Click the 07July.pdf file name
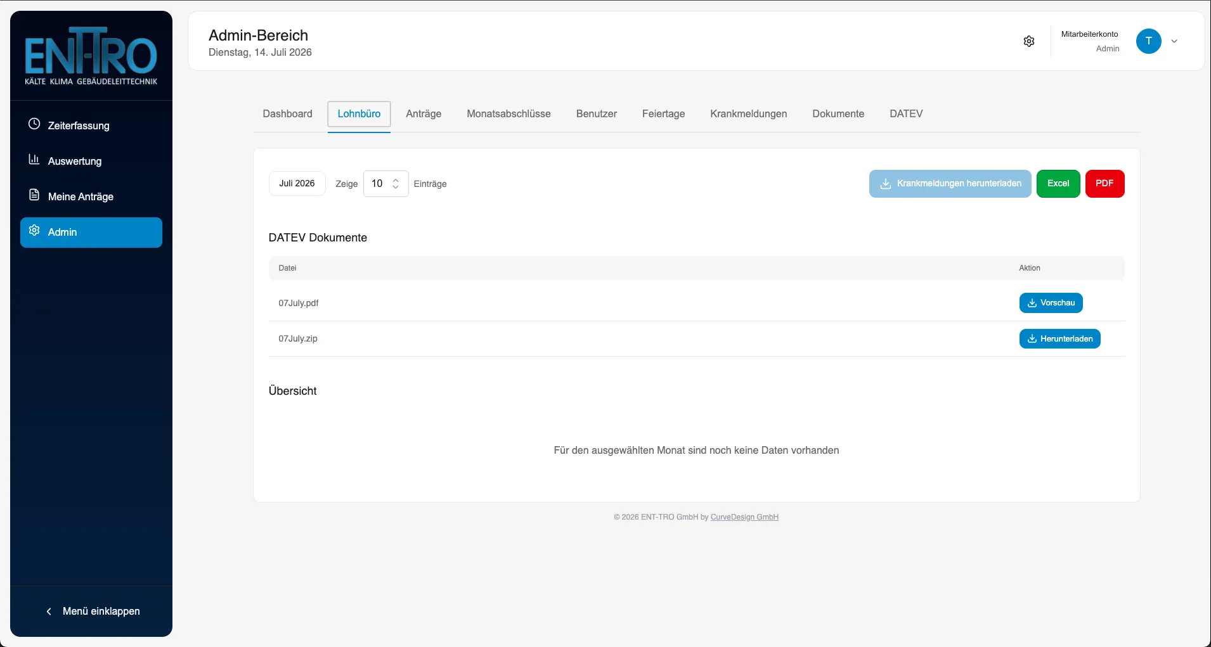Image resolution: width=1211 pixels, height=647 pixels. (x=298, y=303)
